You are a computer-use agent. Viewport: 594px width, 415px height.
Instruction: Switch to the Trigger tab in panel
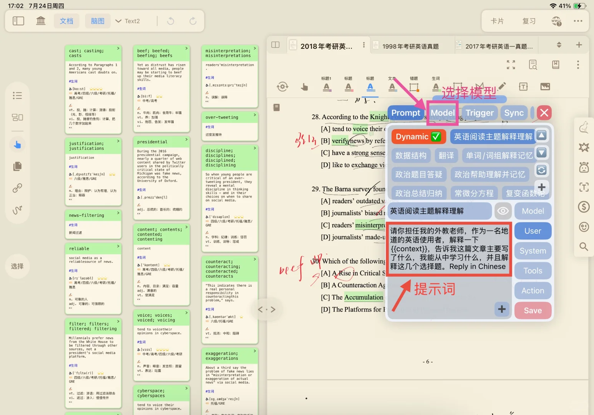[480, 113]
